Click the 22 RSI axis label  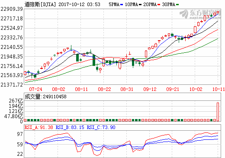(20, 154)
